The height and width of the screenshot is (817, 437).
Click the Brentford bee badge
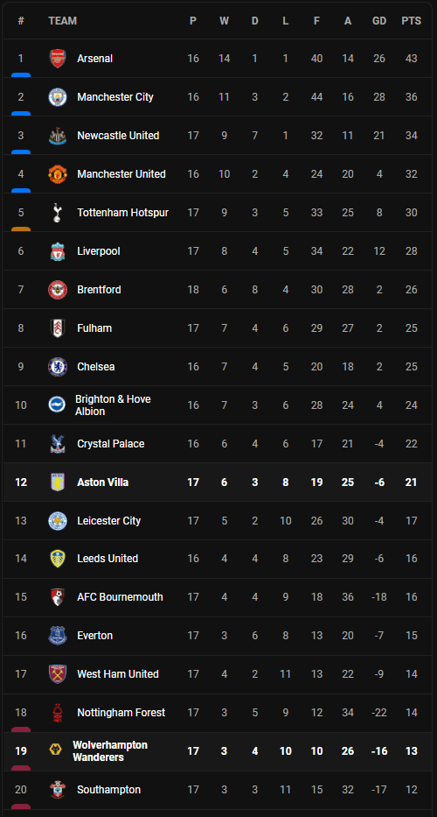[x=58, y=290]
